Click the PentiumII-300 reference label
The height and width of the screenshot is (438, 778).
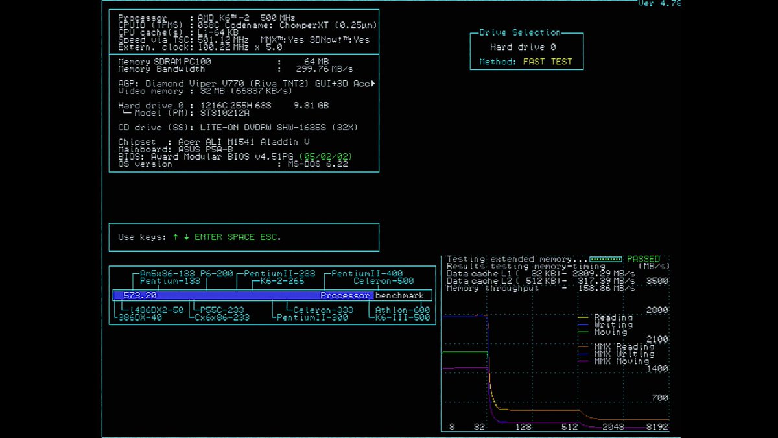tap(312, 317)
